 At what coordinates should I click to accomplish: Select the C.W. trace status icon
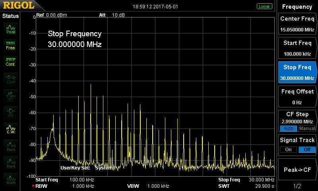click(x=11, y=129)
